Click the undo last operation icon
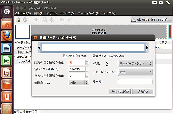The image size is (173, 114). (x=62, y=20)
